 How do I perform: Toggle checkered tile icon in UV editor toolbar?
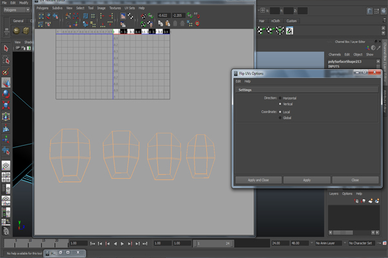click(x=131, y=16)
